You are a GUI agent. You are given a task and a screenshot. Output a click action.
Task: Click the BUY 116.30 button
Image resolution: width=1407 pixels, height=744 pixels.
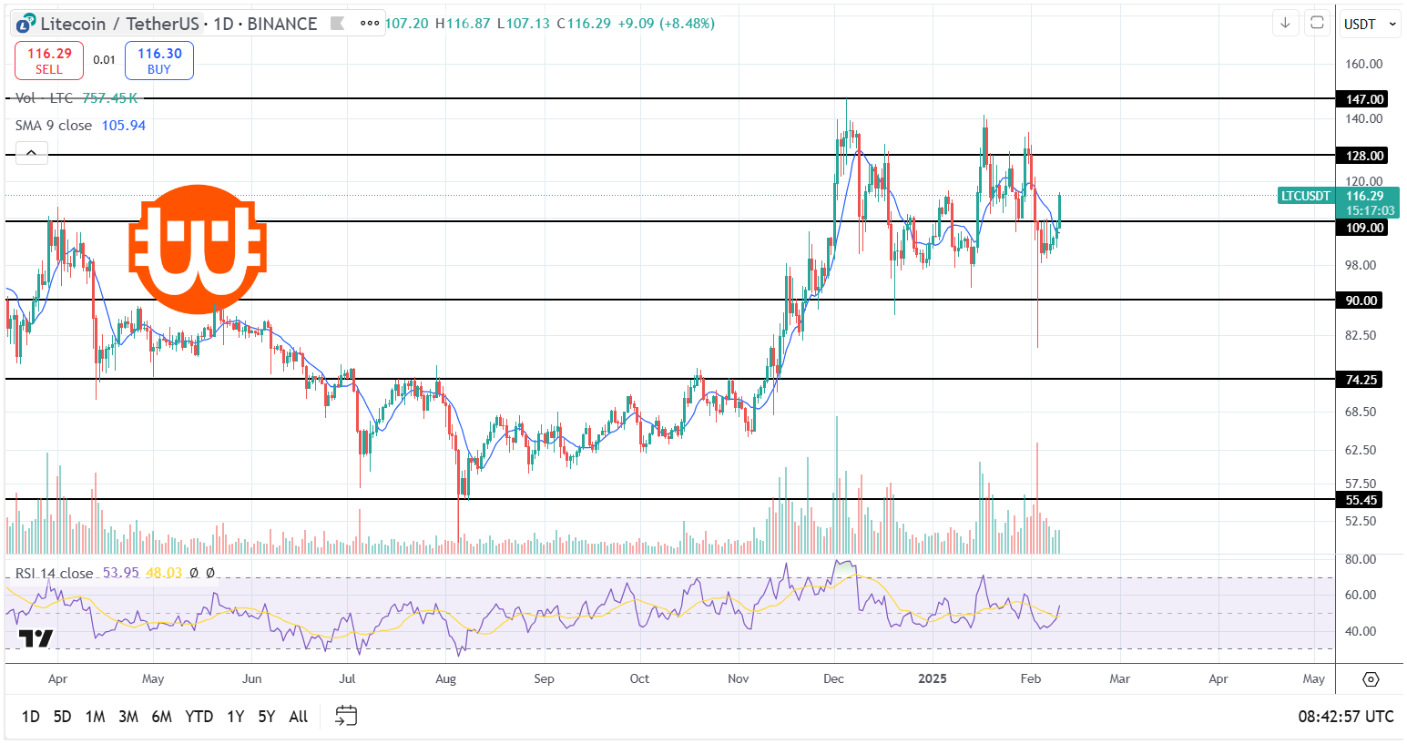pyautogui.click(x=159, y=60)
